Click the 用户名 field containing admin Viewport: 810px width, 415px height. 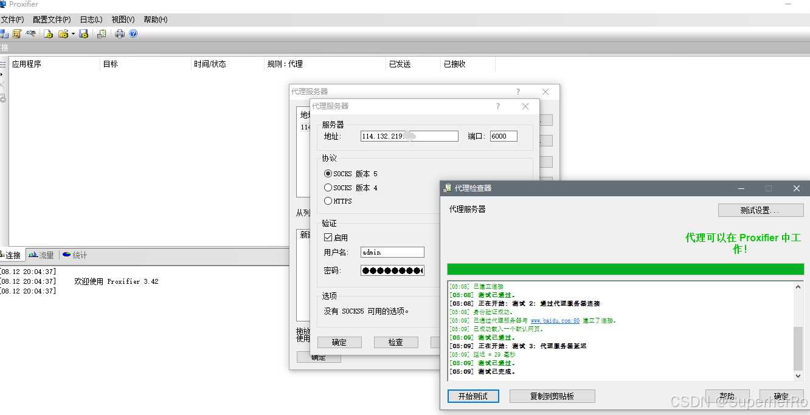click(392, 252)
